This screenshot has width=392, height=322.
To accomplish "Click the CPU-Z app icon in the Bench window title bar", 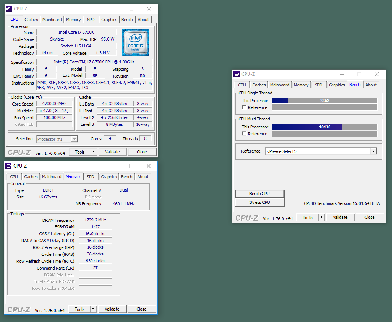I will point(236,74).
